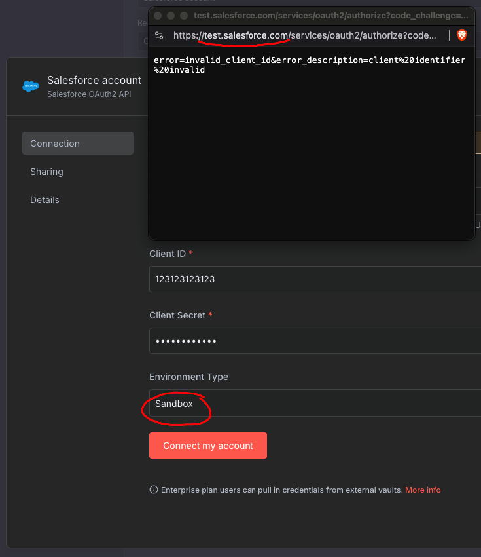Viewport: 481px width, 557px height.
Task: Click the third popup window control dot
Action: click(x=184, y=16)
